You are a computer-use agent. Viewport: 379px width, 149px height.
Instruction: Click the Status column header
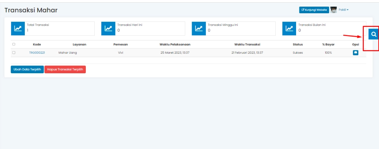[x=298, y=45]
